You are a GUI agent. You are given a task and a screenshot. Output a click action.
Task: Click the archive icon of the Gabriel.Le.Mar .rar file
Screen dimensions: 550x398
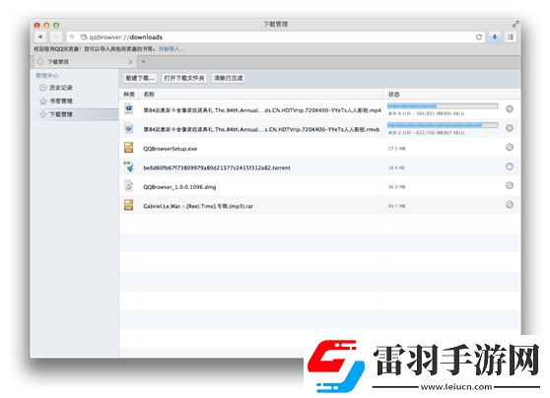click(x=129, y=205)
